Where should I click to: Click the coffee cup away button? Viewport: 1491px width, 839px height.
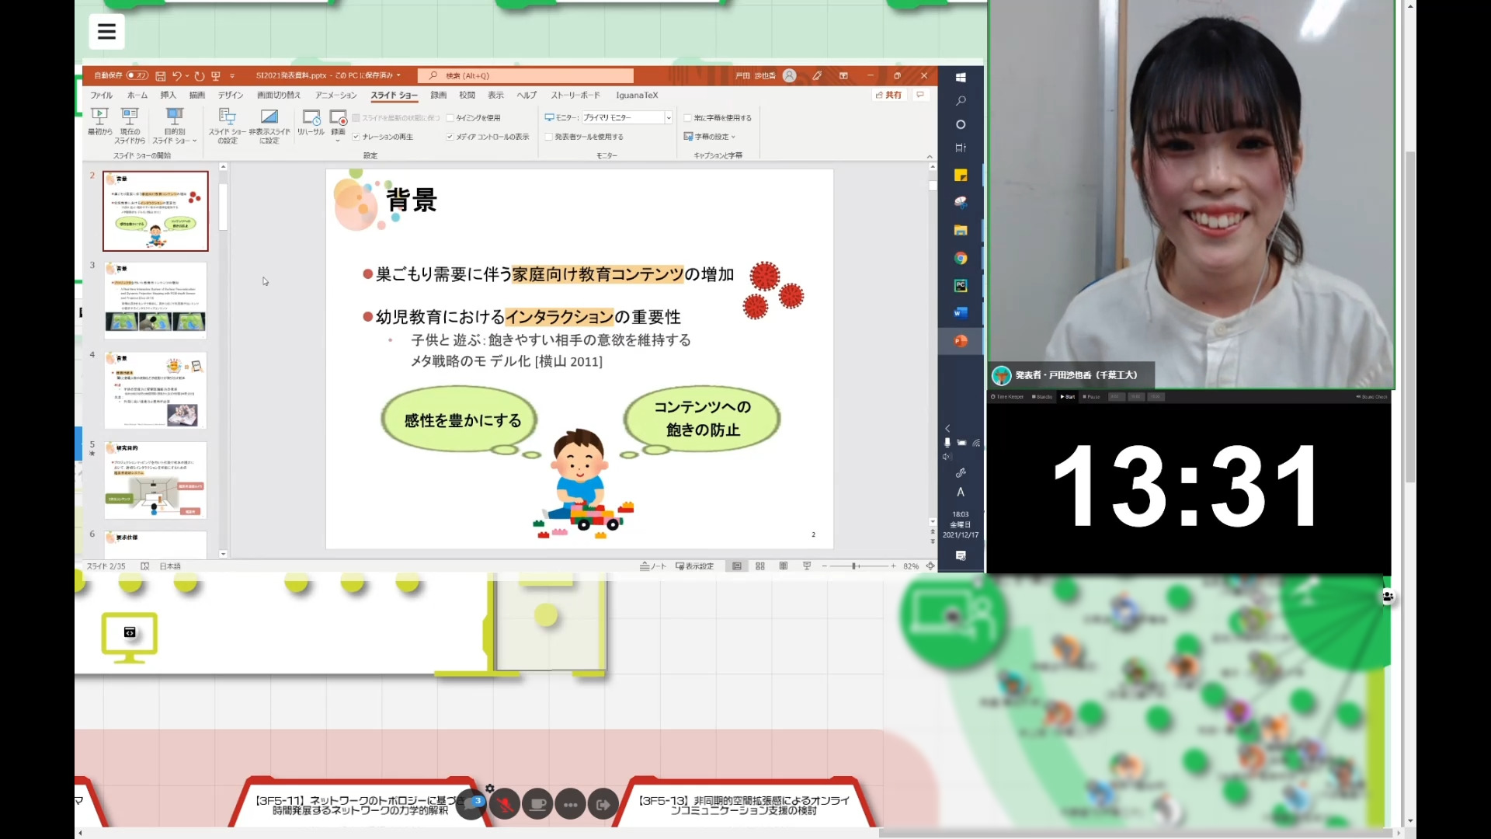(x=537, y=805)
